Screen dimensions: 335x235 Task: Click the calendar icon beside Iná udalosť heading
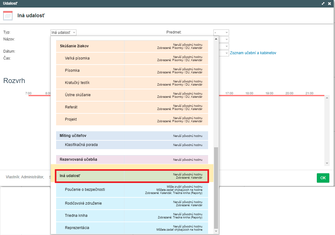tap(8, 16)
